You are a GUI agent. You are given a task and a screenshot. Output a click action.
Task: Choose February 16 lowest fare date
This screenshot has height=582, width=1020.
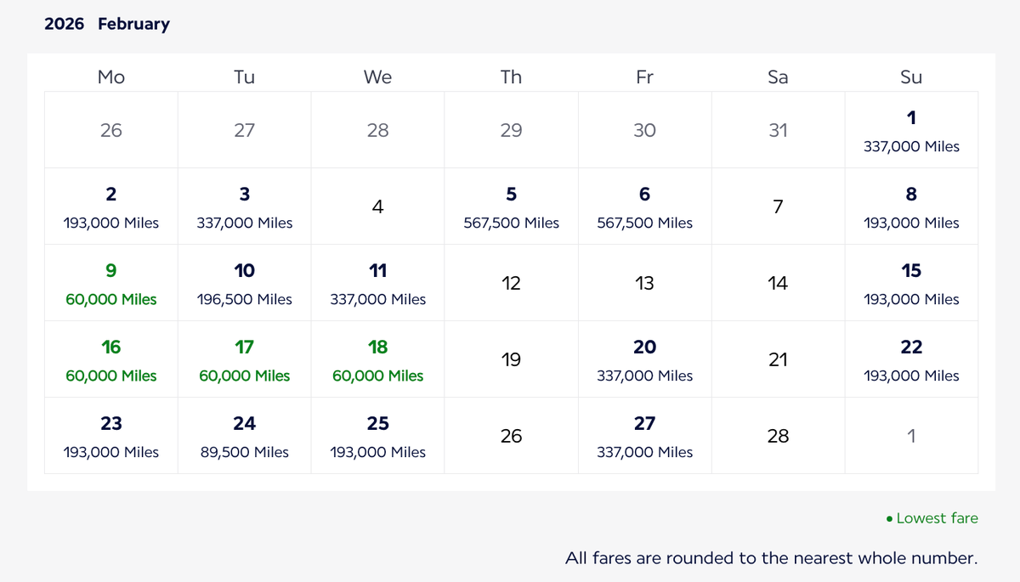tap(111, 359)
